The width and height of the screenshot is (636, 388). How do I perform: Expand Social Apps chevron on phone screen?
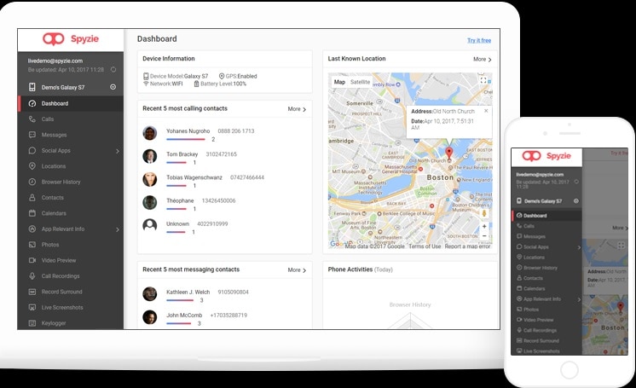click(579, 247)
